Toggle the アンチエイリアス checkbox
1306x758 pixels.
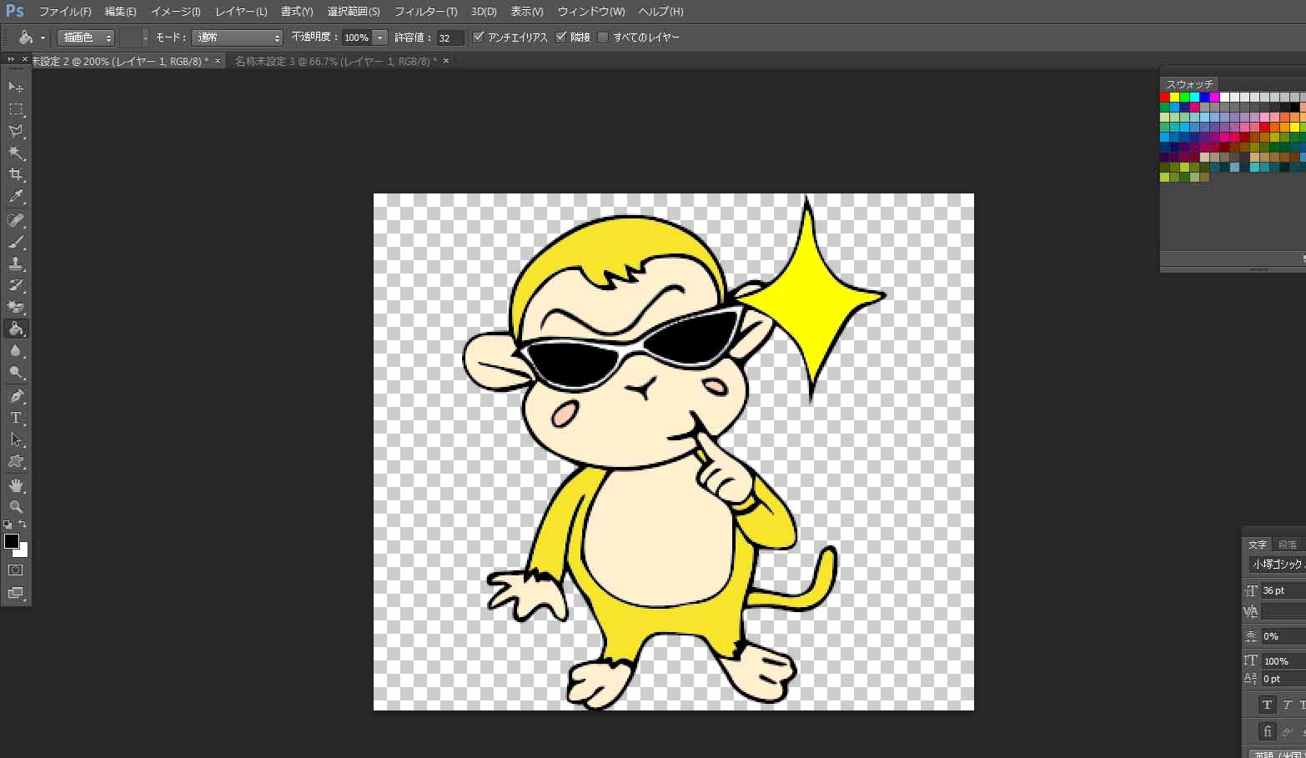coord(479,37)
